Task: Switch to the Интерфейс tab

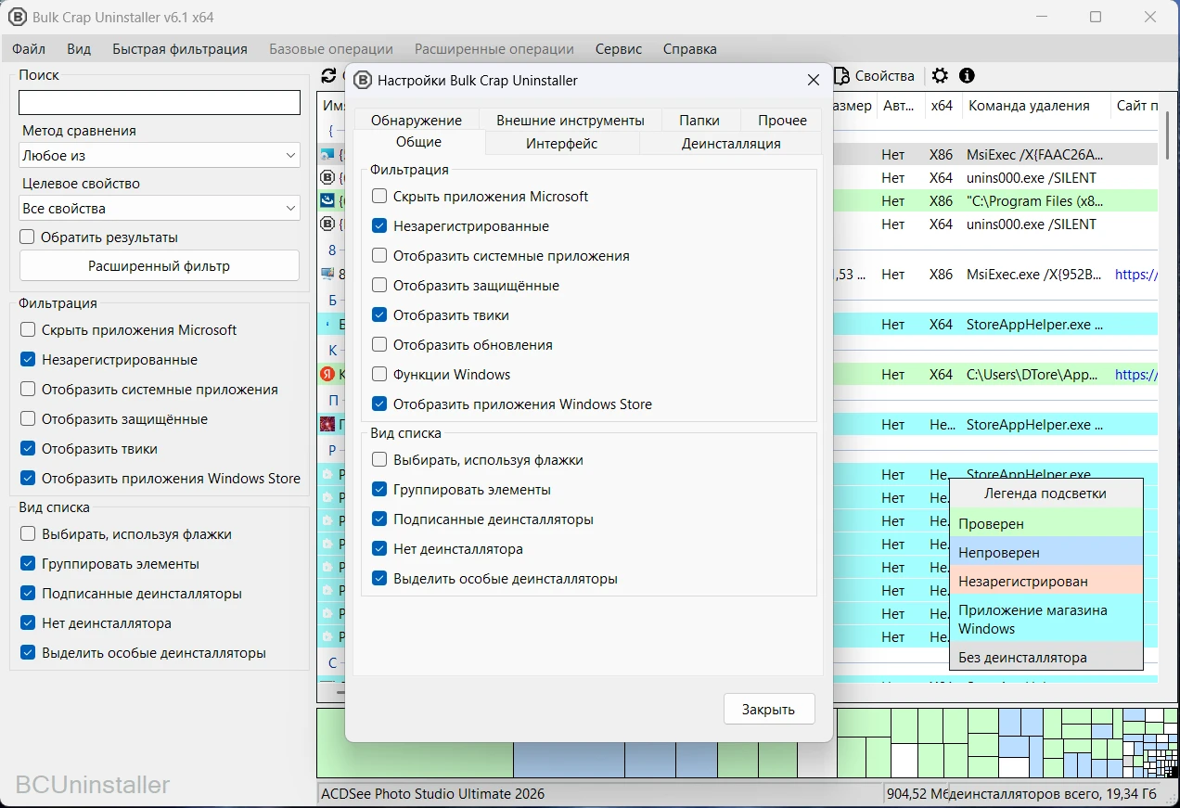Action: 561,144
